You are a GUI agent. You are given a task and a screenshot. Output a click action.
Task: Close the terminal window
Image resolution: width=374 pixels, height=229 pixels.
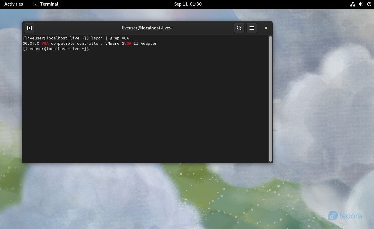265,28
